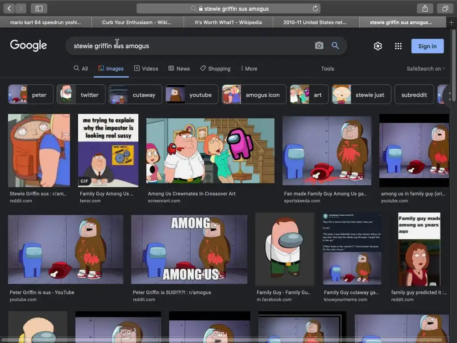
Task: Reload the page with the refresh icon
Action: (x=315, y=8)
